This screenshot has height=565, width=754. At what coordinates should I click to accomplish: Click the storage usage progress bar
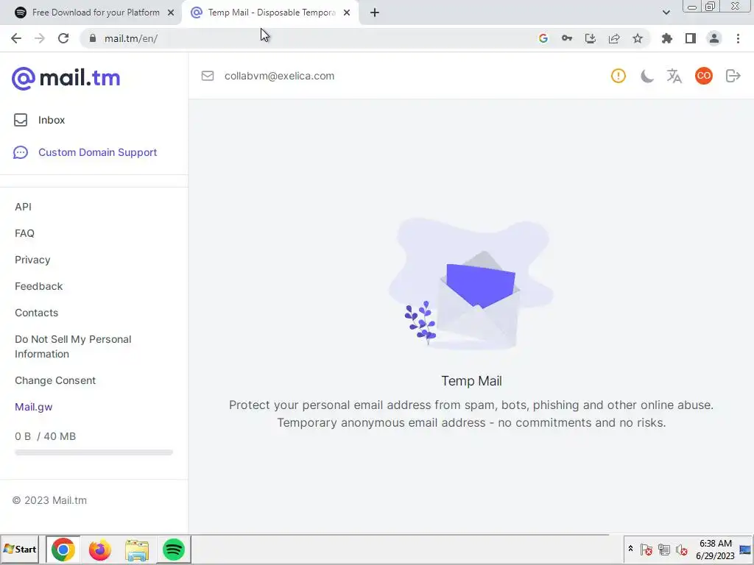click(94, 452)
